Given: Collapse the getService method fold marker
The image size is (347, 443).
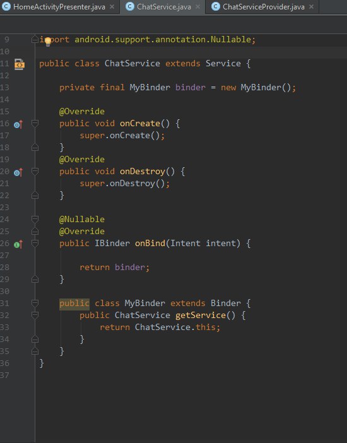Looking at the screenshot, I should point(35,315).
